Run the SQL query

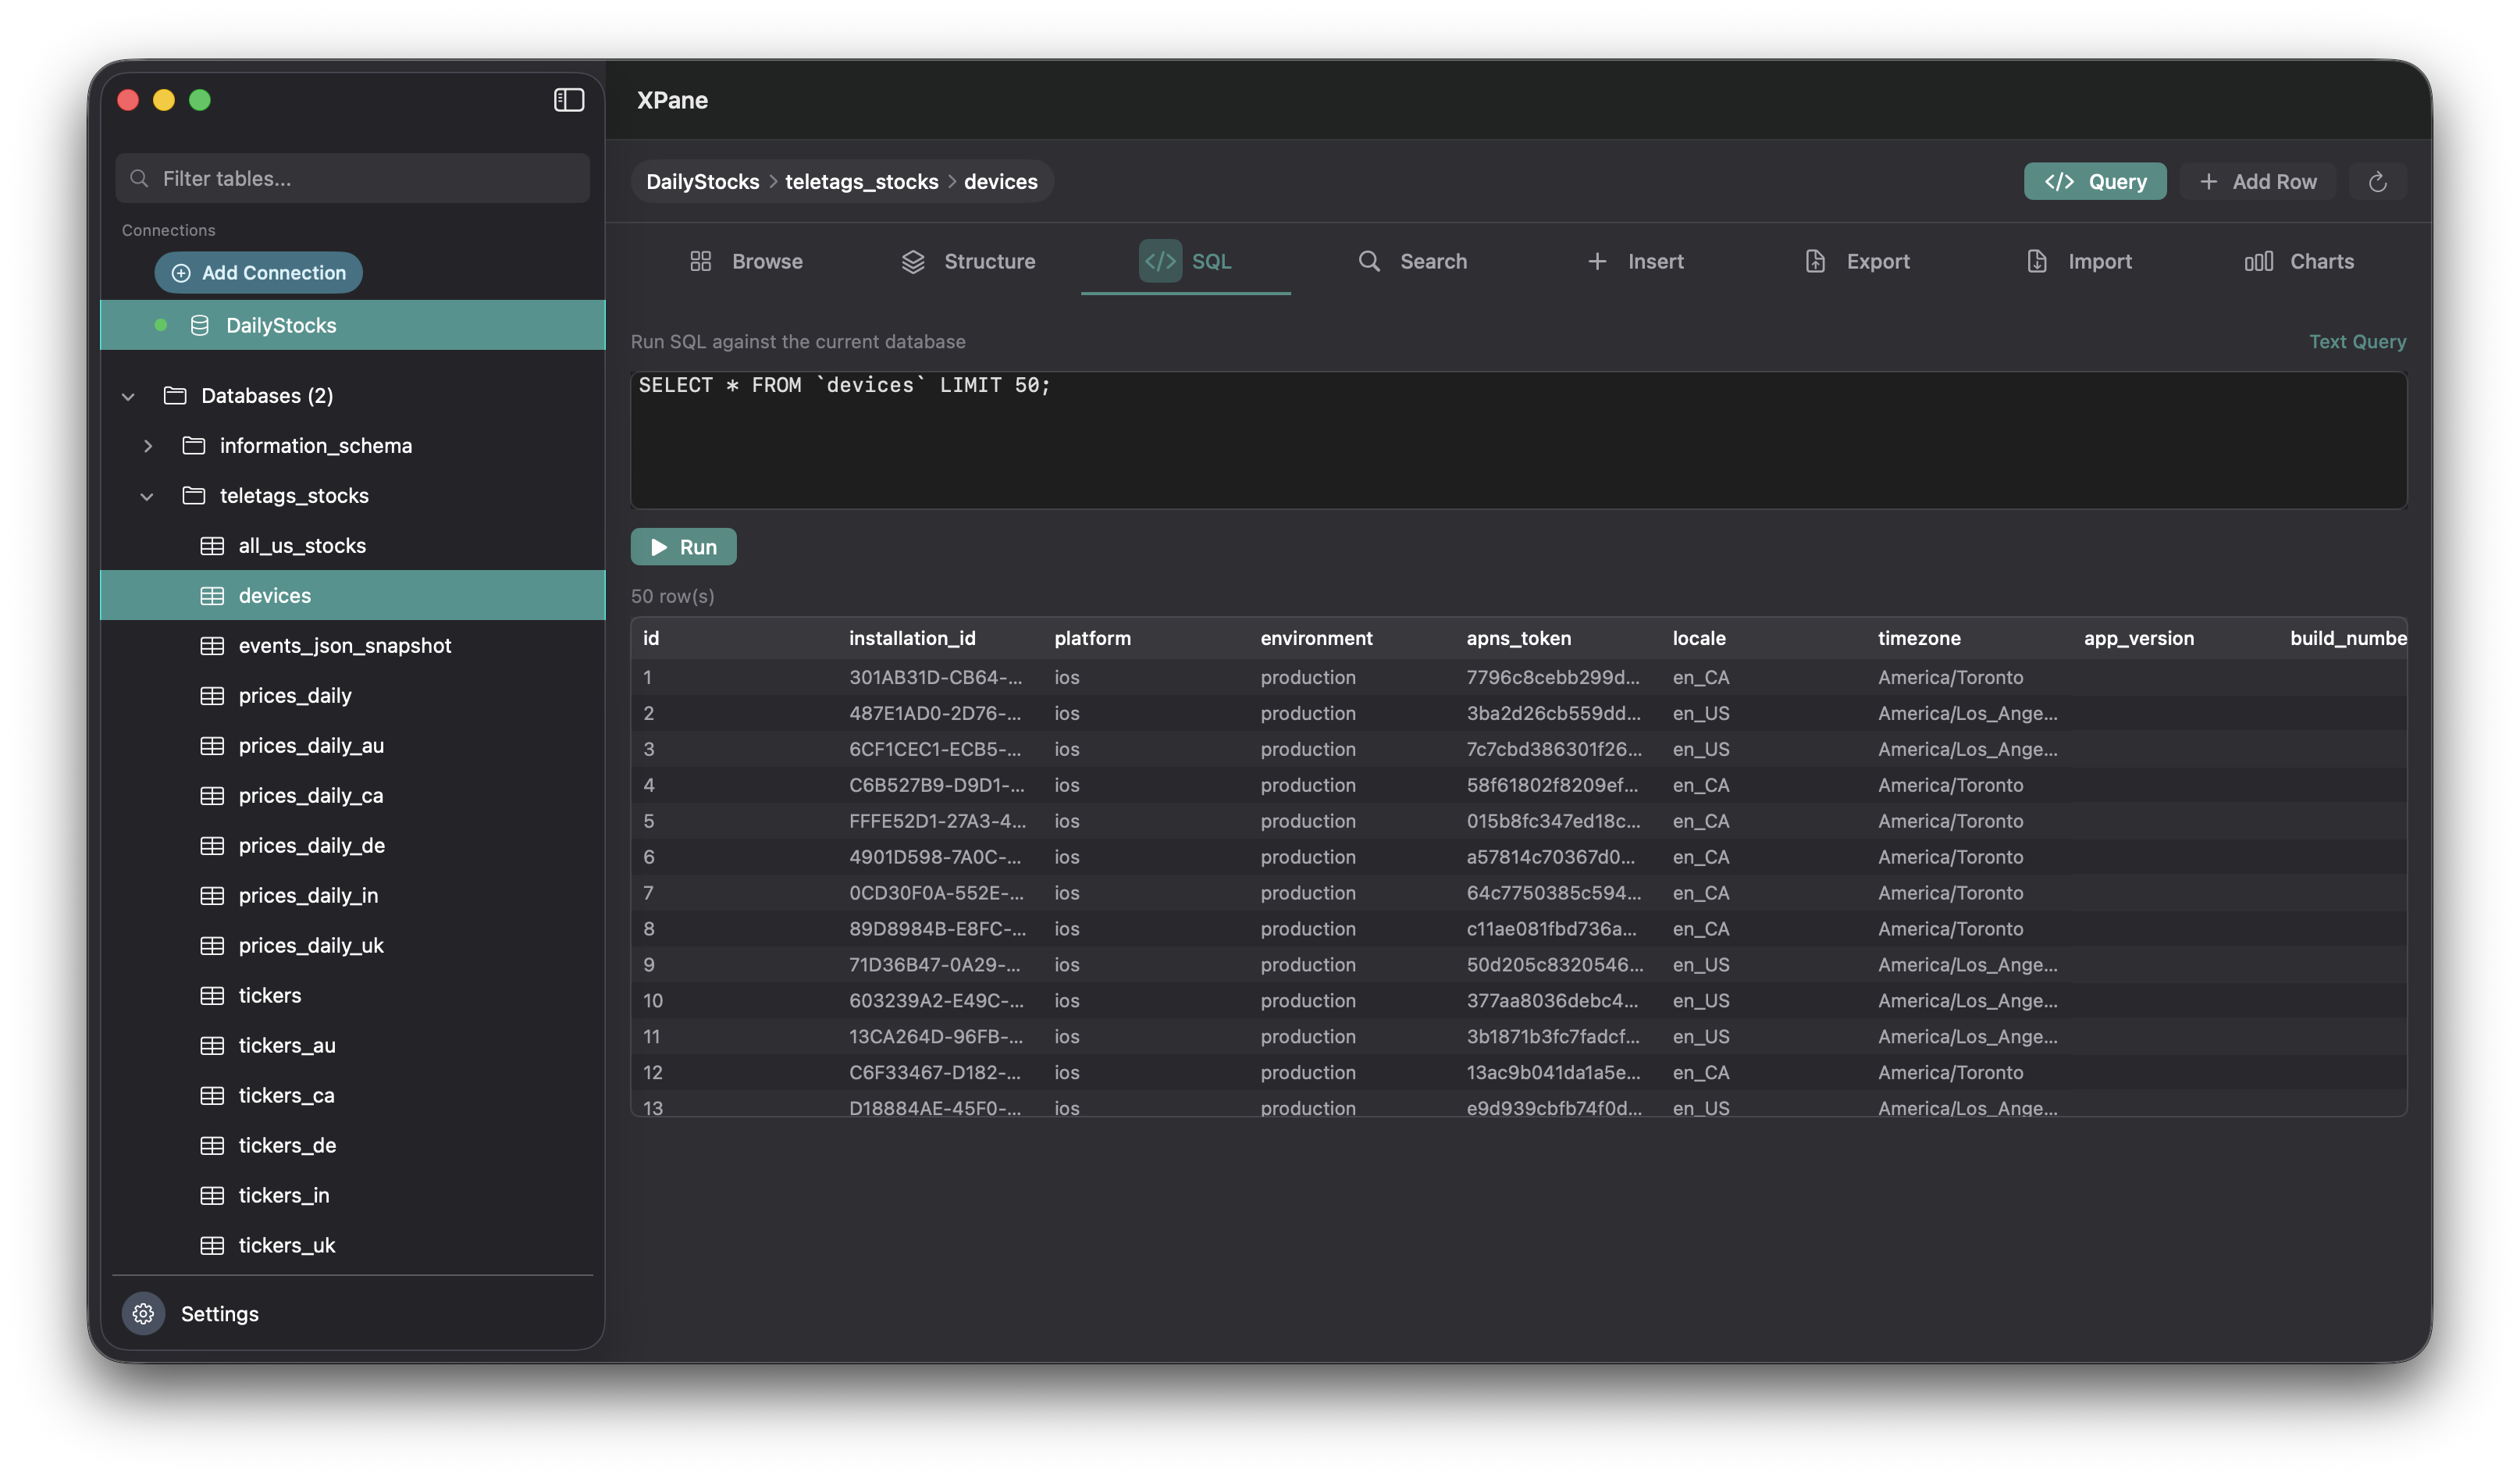[x=684, y=547]
